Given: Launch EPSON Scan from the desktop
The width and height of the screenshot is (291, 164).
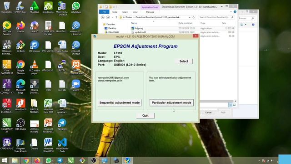Looking at the screenshot, I should pos(20,7).
